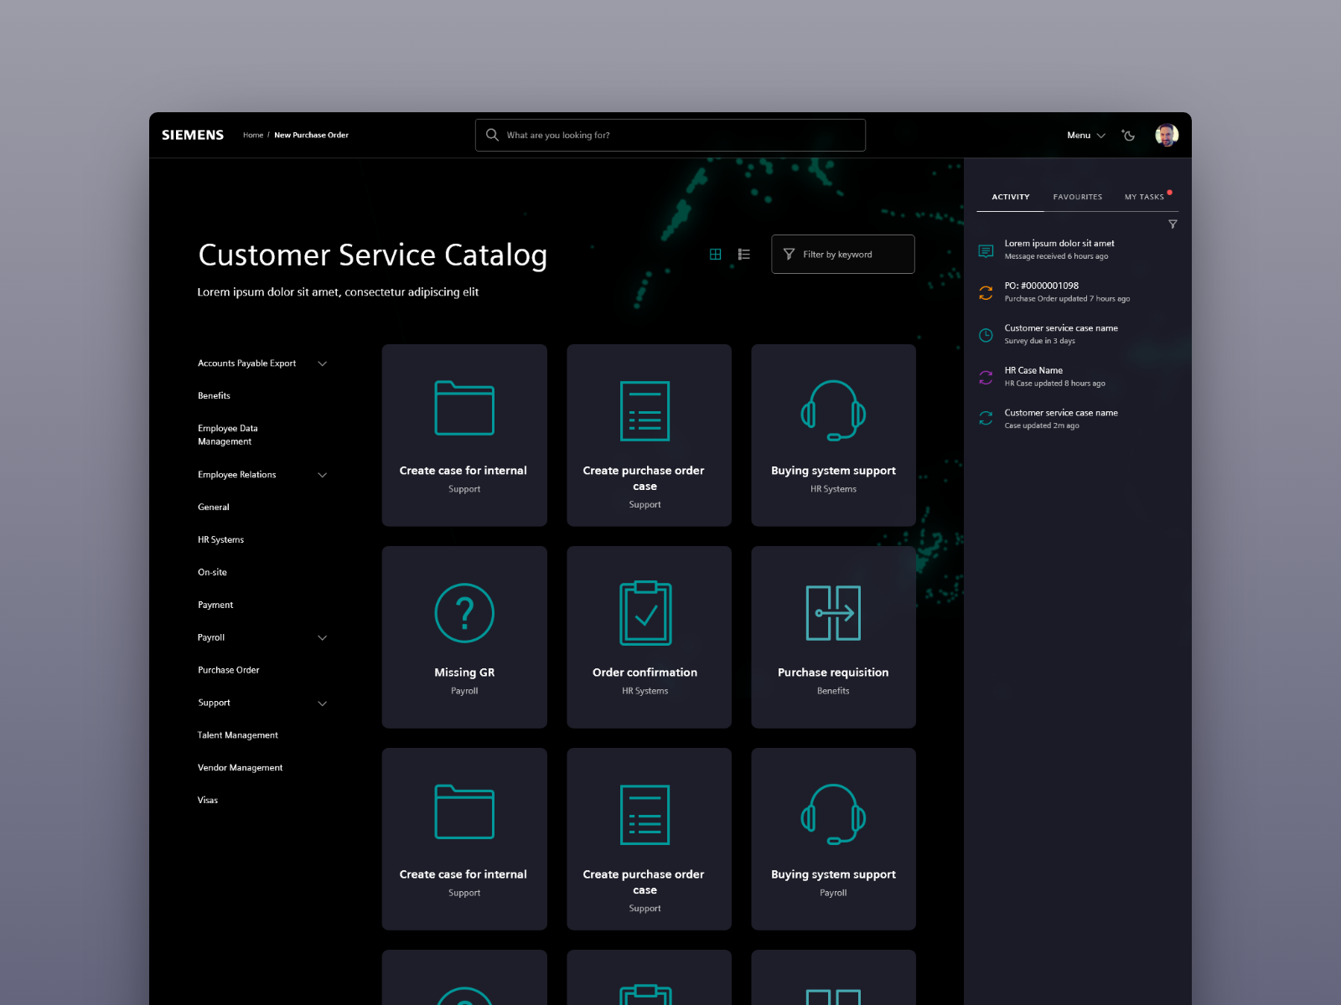The height and width of the screenshot is (1005, 1341).
Task: Open the Buying system support headset card
Action: pyautogui.click(x=833, y=435)
